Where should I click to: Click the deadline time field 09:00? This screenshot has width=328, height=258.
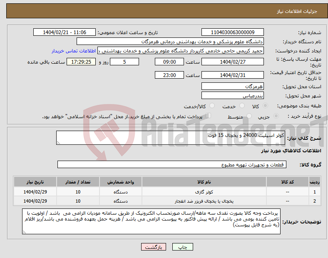[x=169, y=62]
